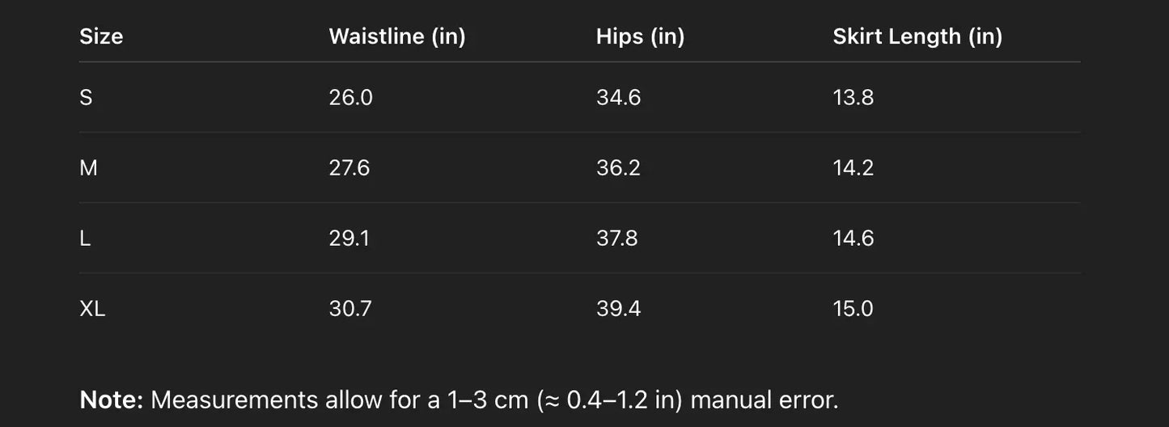Click the 36.2 hips value
Screen dimensions: 1169x427
pos(618,168)
